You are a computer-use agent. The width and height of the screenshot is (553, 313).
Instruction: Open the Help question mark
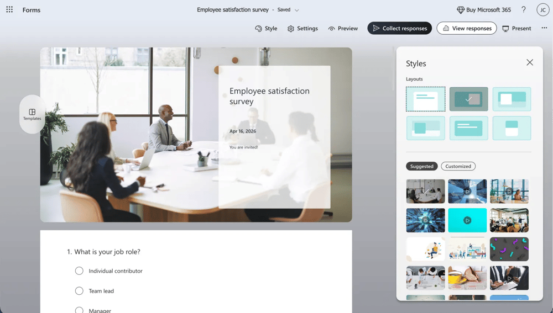pos(524,10)
